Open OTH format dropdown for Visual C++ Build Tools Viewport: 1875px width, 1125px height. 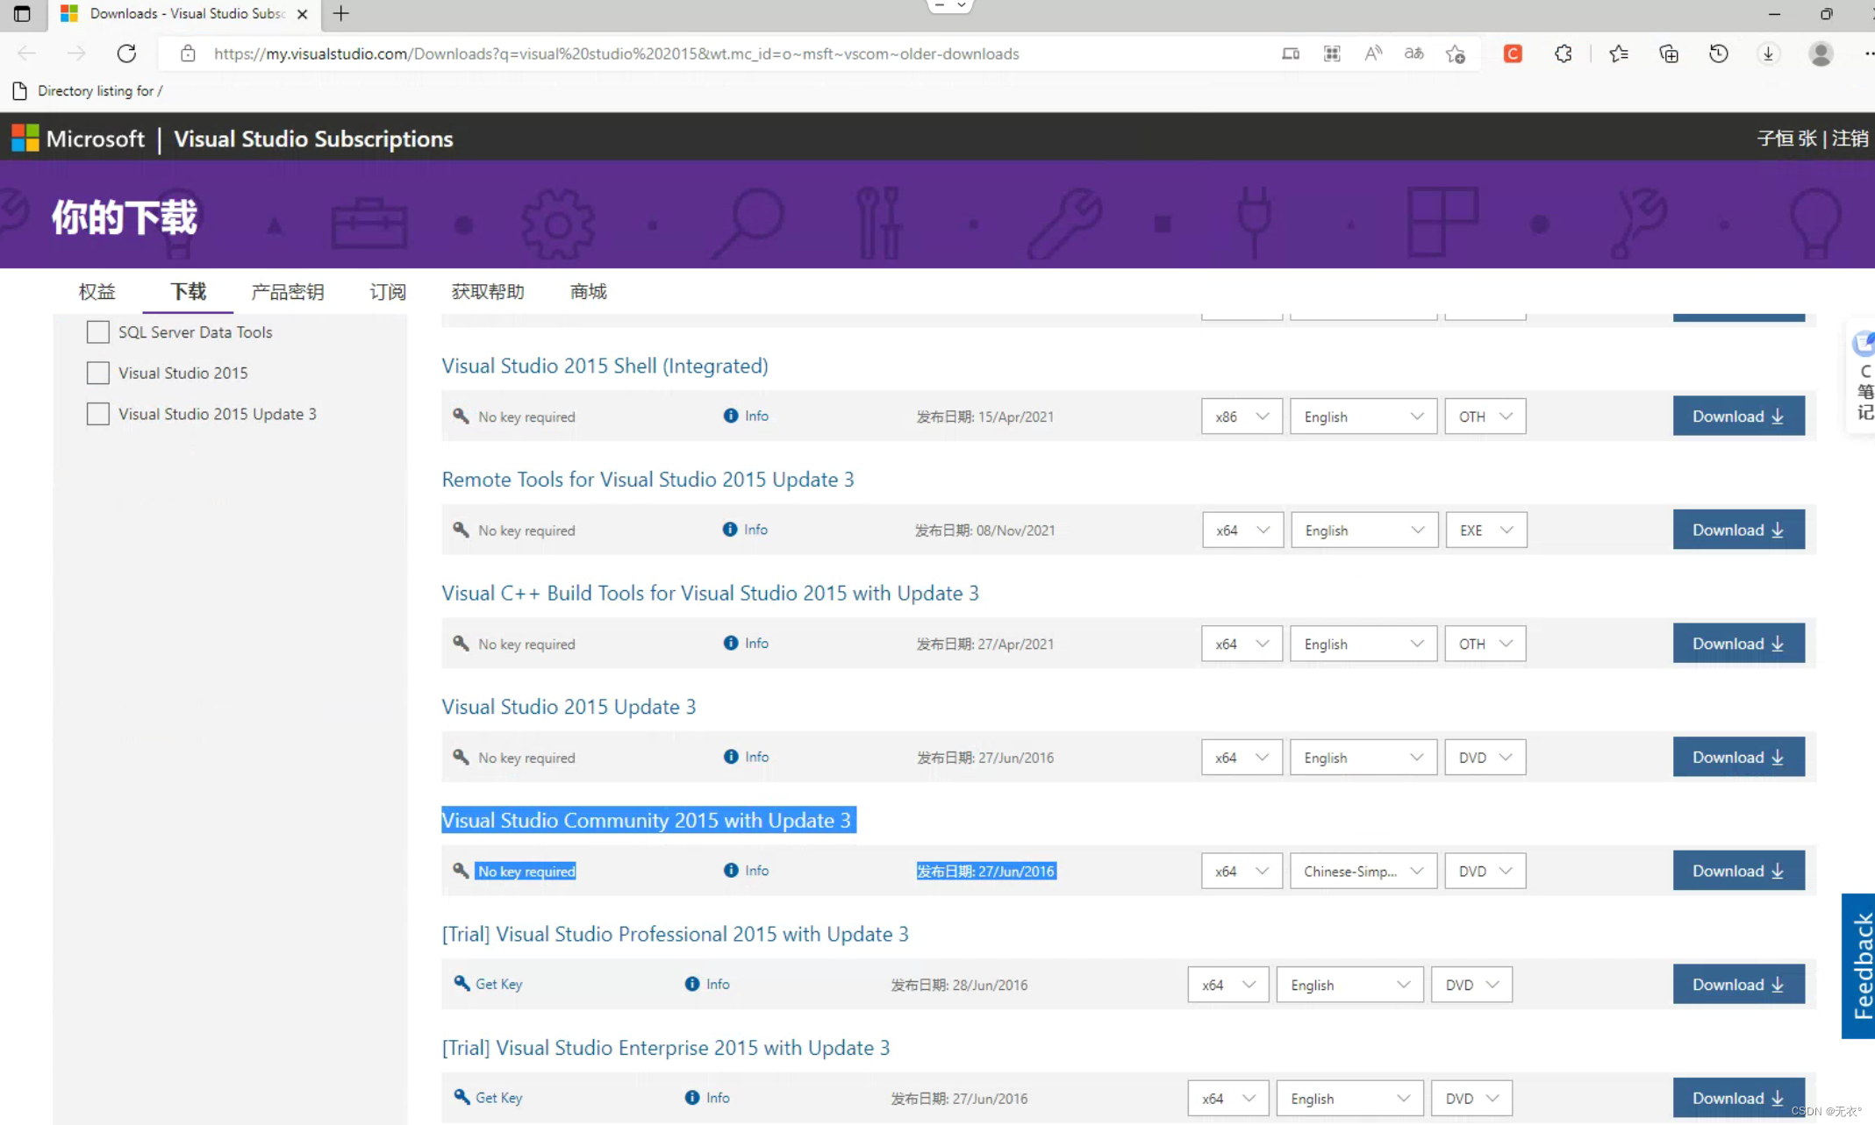[1485, 644]
